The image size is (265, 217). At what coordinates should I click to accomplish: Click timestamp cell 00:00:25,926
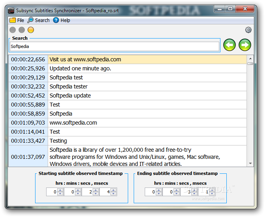tap(28, 68)
